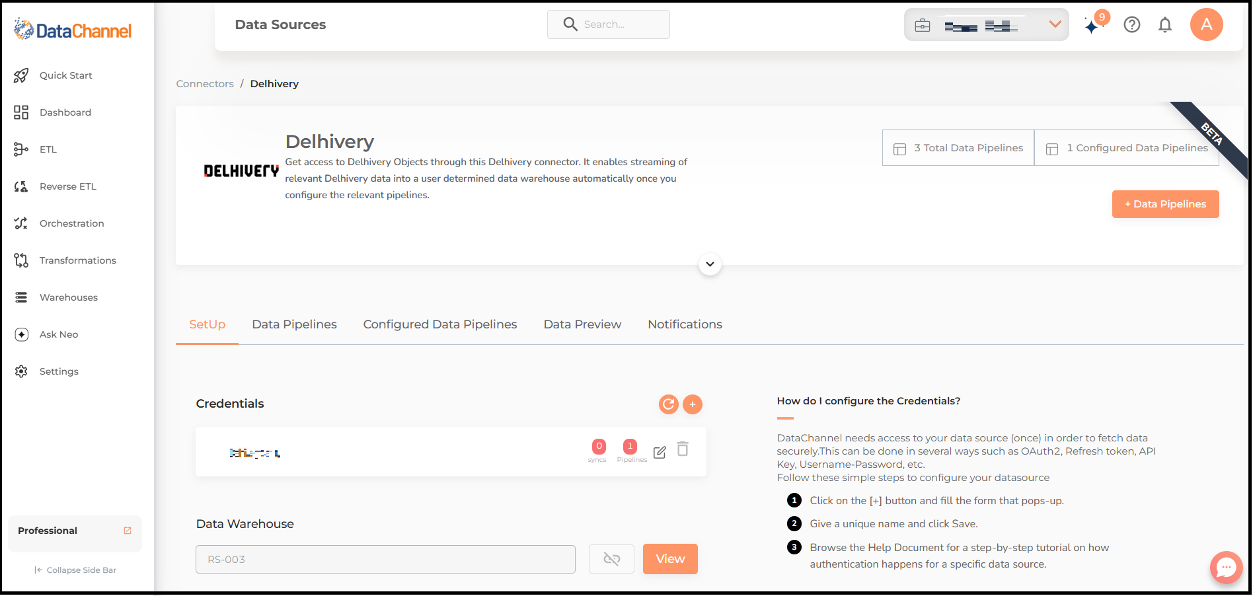Click "Give a unique name and click Save." step
Viewport: 1253px width, 596px height.
tap(893, 524)
